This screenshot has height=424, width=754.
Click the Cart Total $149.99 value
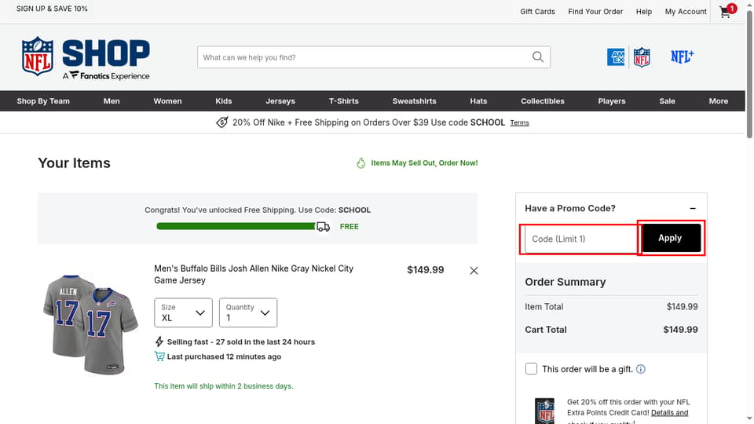(x=680, y=330)
